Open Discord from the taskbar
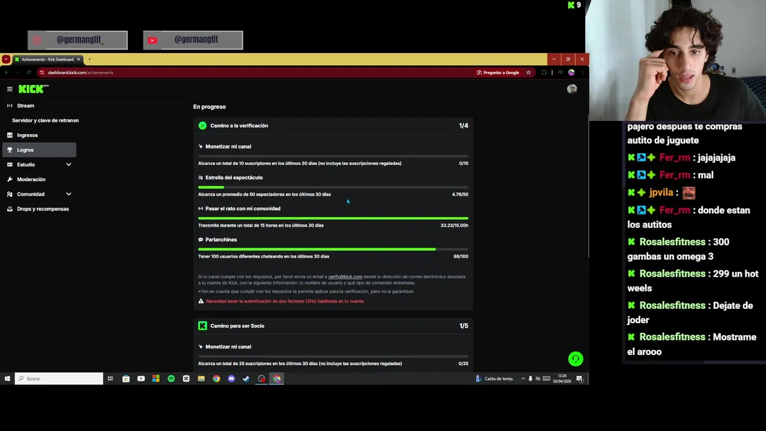The image size is (766, 431). (x=231, y=378)
